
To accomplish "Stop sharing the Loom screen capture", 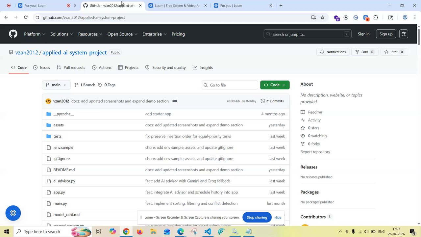I will click(x=257, y=217).
